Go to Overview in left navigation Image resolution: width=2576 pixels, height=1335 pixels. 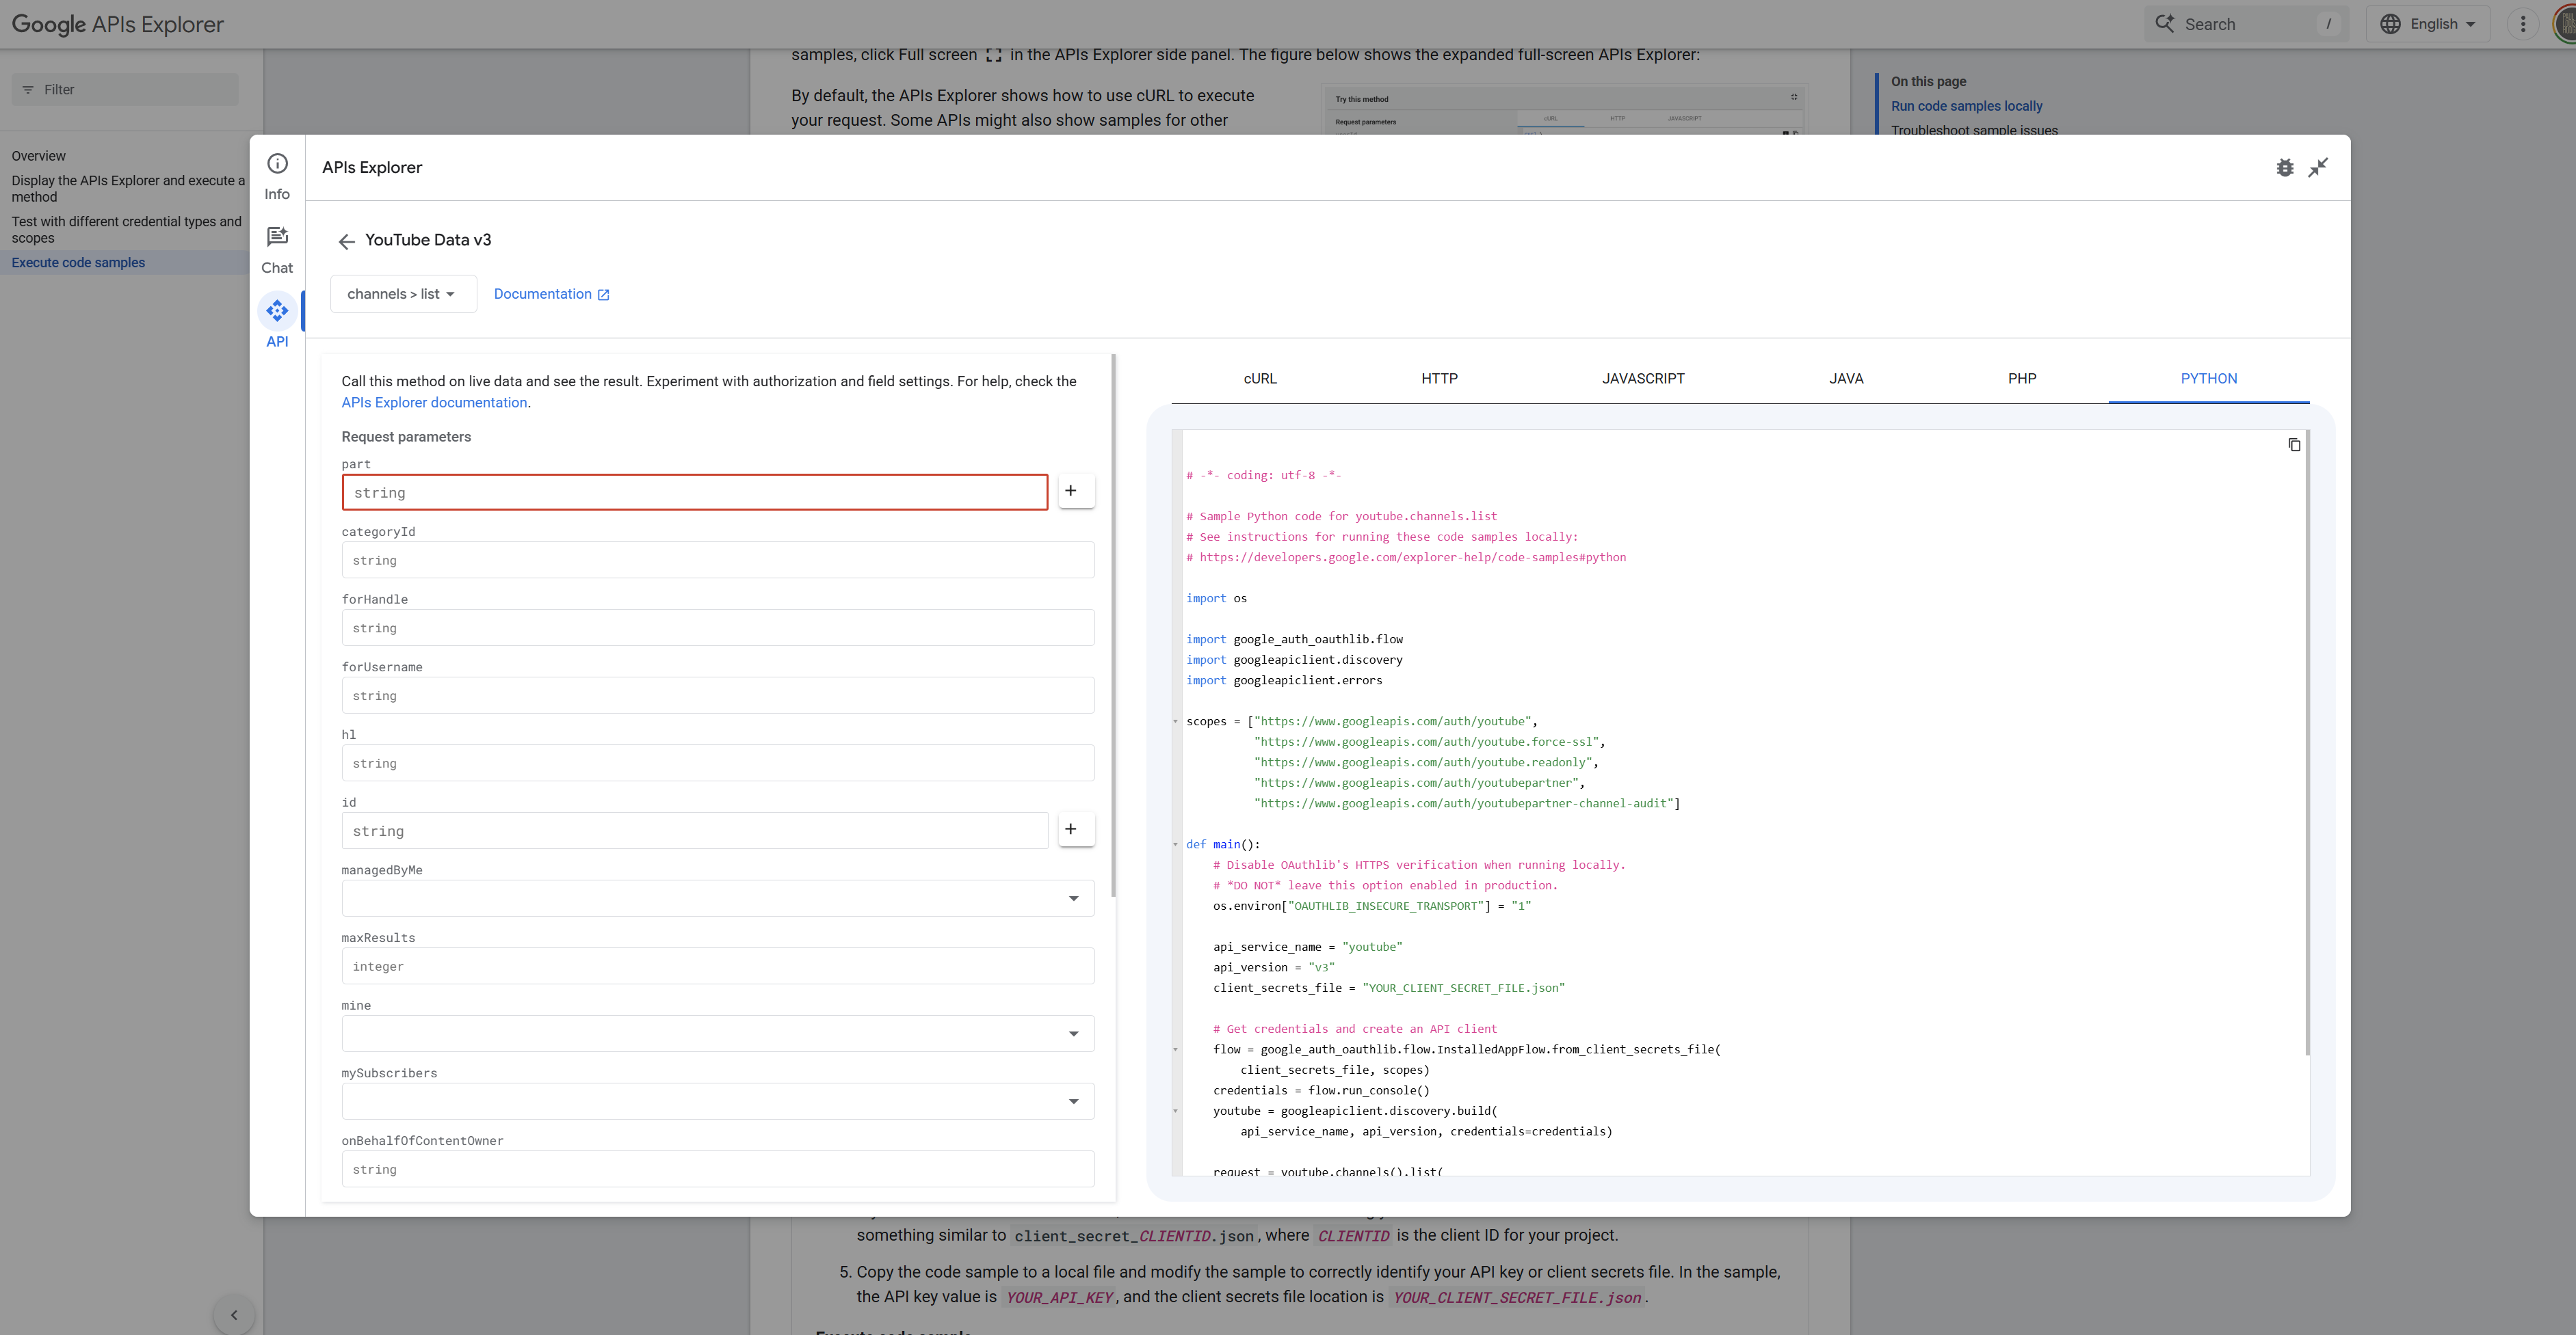(39, 156)
